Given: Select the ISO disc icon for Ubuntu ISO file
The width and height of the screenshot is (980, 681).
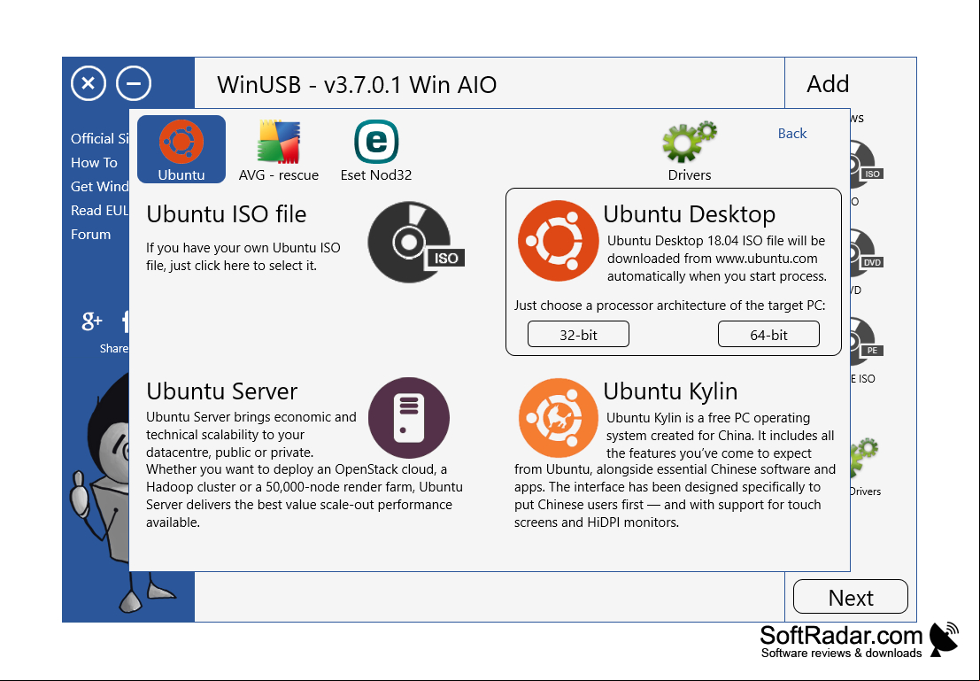Looking at the screenshot, I should 416,242.
